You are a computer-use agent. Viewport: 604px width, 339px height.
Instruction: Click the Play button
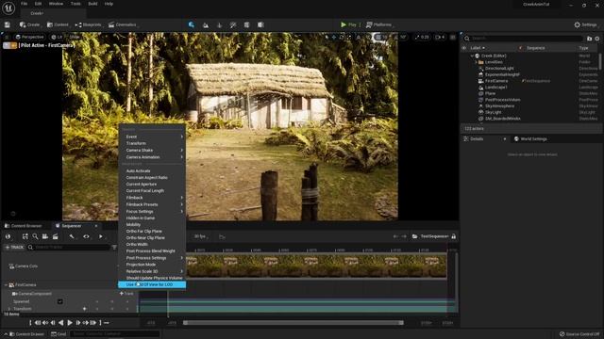348,24
